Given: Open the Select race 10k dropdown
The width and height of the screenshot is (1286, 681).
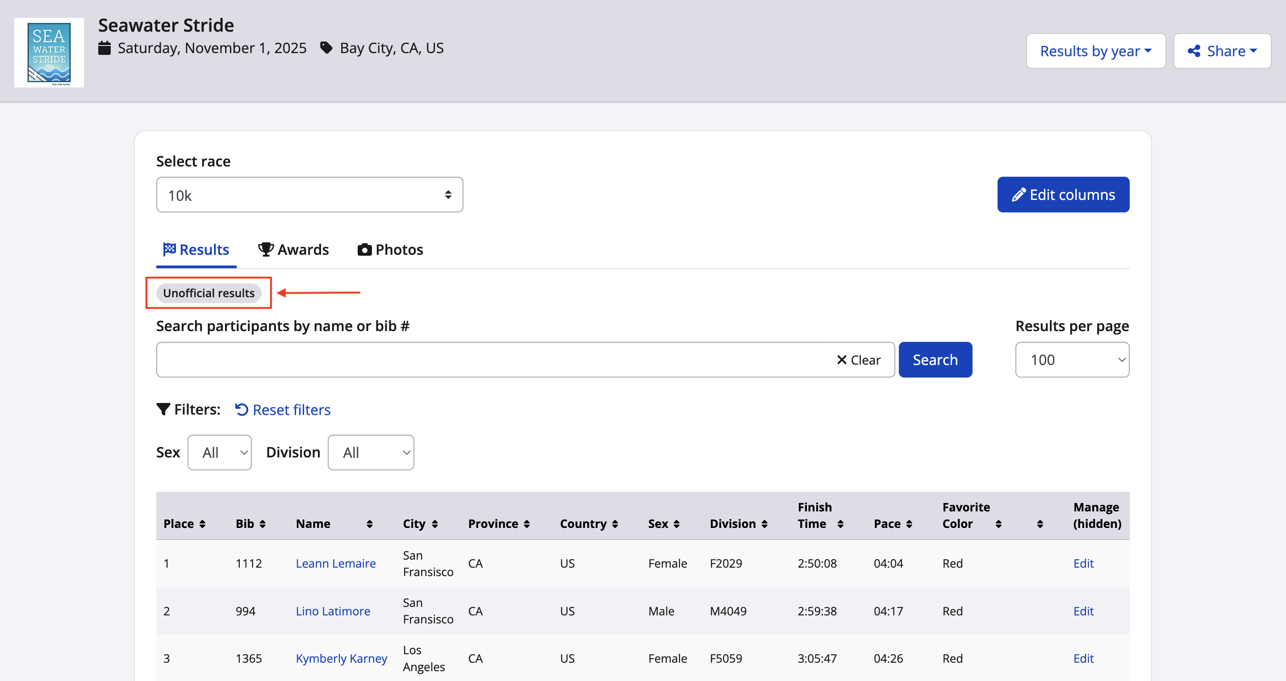Looking at the screenshot, I should click(309, 195).
